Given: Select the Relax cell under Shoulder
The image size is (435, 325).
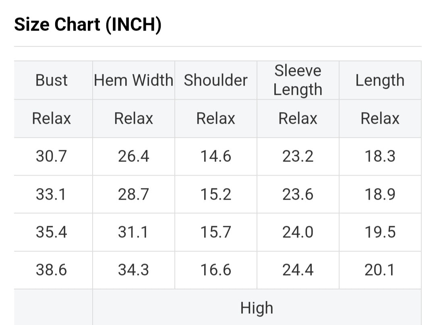Looking at the screenshot, I should [215, 119].
